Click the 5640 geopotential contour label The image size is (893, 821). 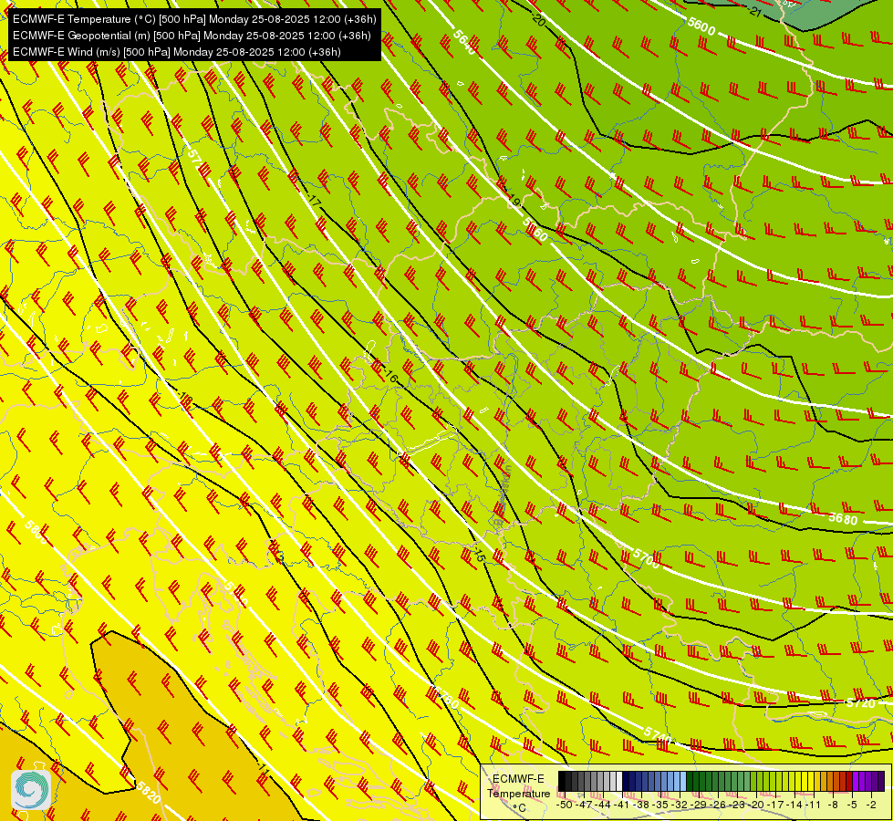click(x=464, y=42)
